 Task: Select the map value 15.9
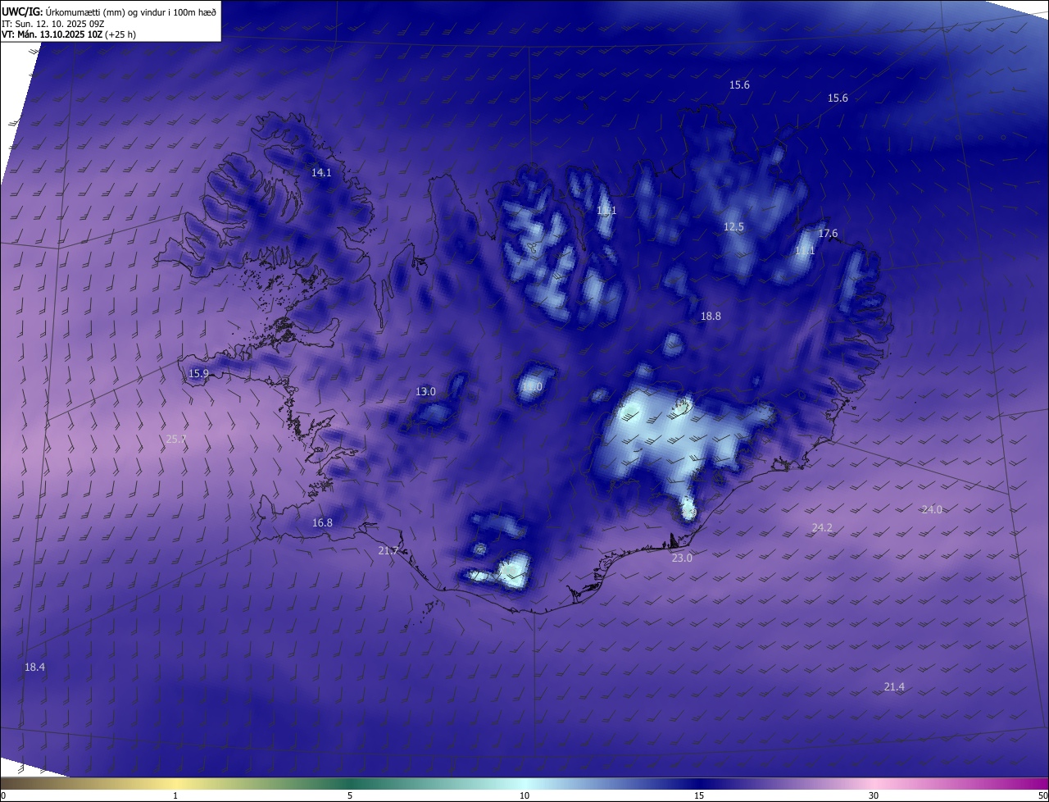[x=198, y=374]
